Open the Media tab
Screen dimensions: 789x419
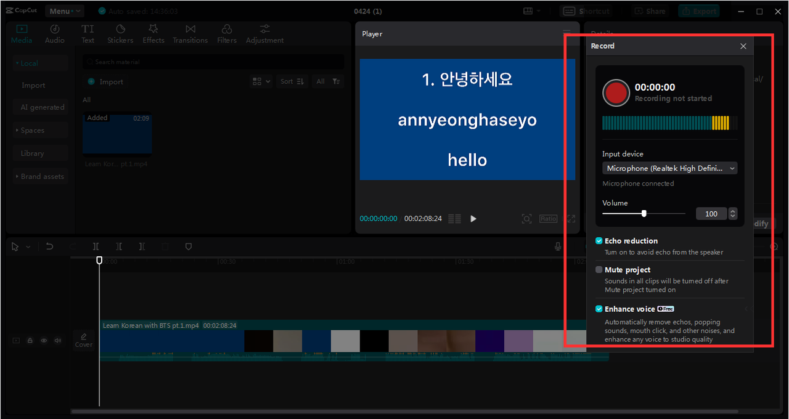22,34
